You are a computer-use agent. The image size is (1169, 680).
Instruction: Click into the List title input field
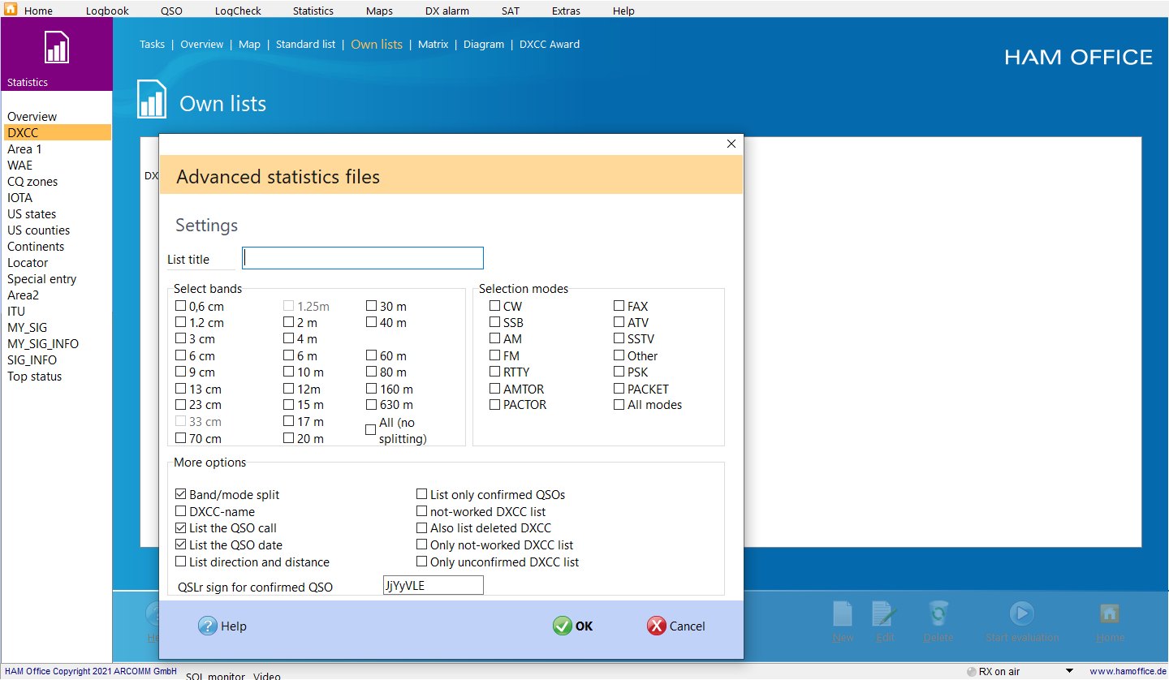[x=363, y=258]
